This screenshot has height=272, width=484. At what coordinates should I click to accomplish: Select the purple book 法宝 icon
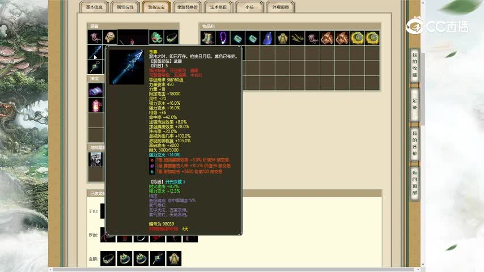96,91
